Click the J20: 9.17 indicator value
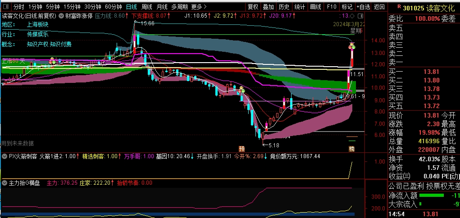The width and height of the screenshot is (460, 218). [282, 16]
